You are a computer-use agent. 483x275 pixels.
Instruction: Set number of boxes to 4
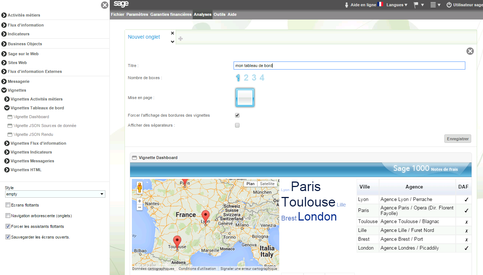(x=262, y=78)
